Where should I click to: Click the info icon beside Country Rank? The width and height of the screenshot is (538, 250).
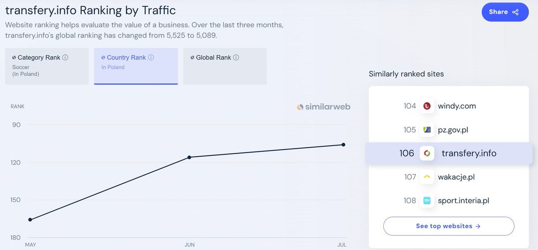(x=151, y=58)
